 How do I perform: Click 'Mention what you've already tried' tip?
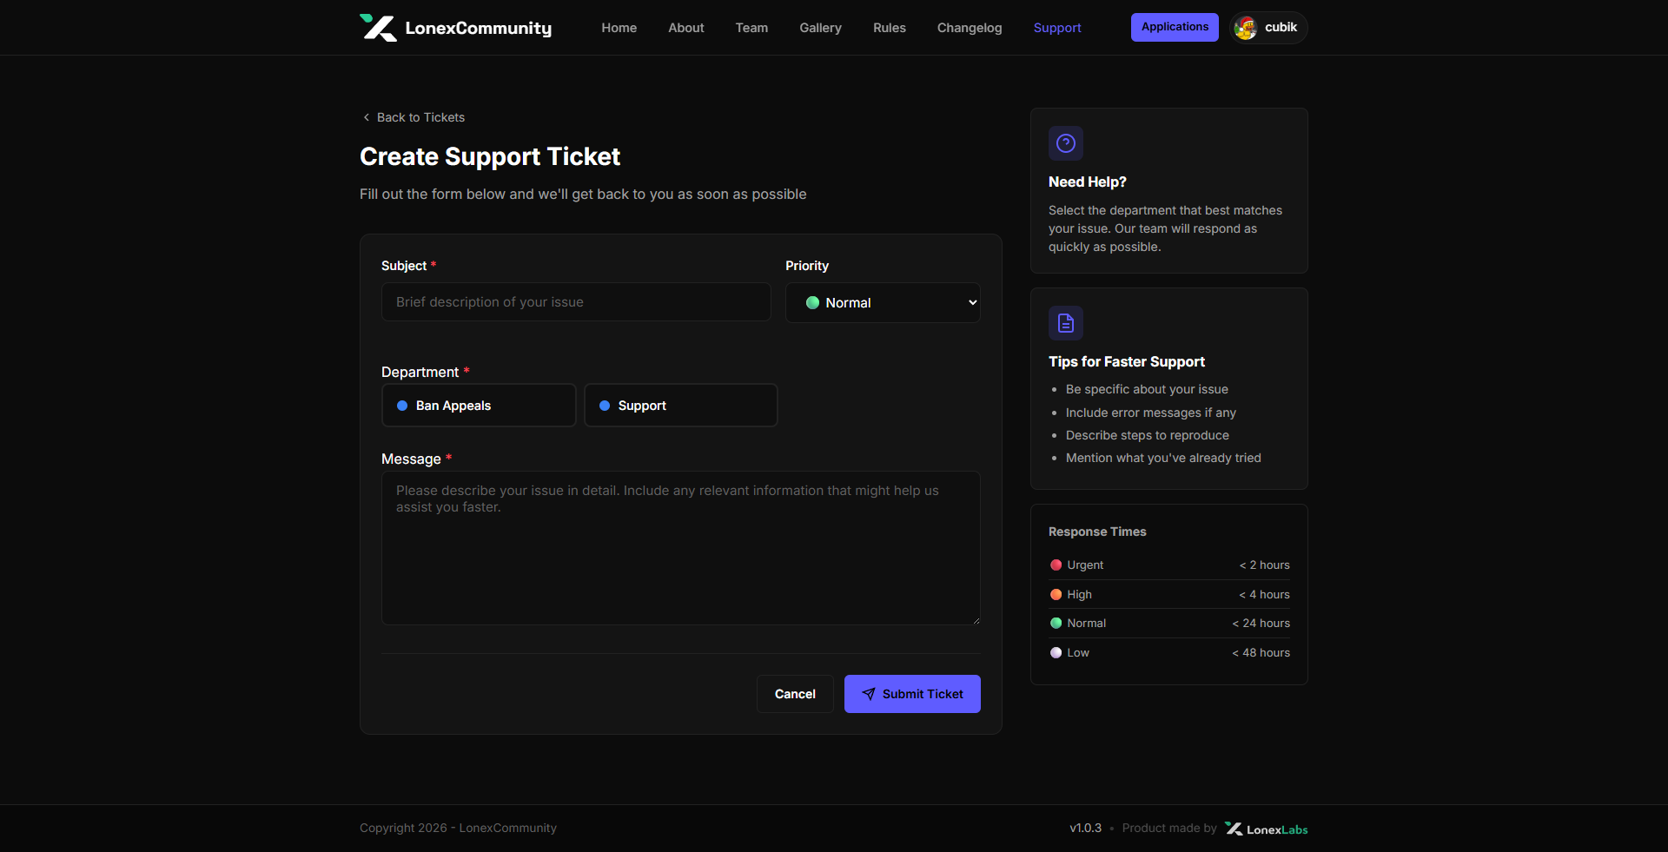[x=1163, y=458]
